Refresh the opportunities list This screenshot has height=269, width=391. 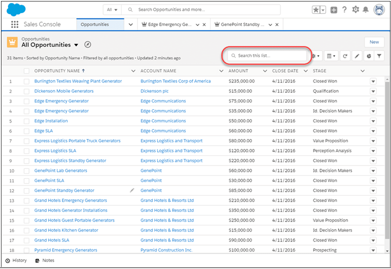tap(345, 56)
